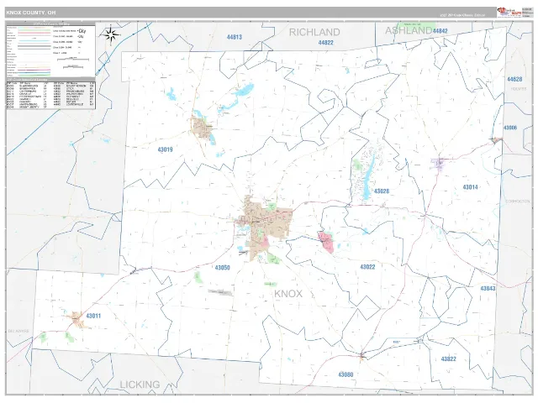Click the RICHLAND county label

pyautogui.click(x=314, y=32)
